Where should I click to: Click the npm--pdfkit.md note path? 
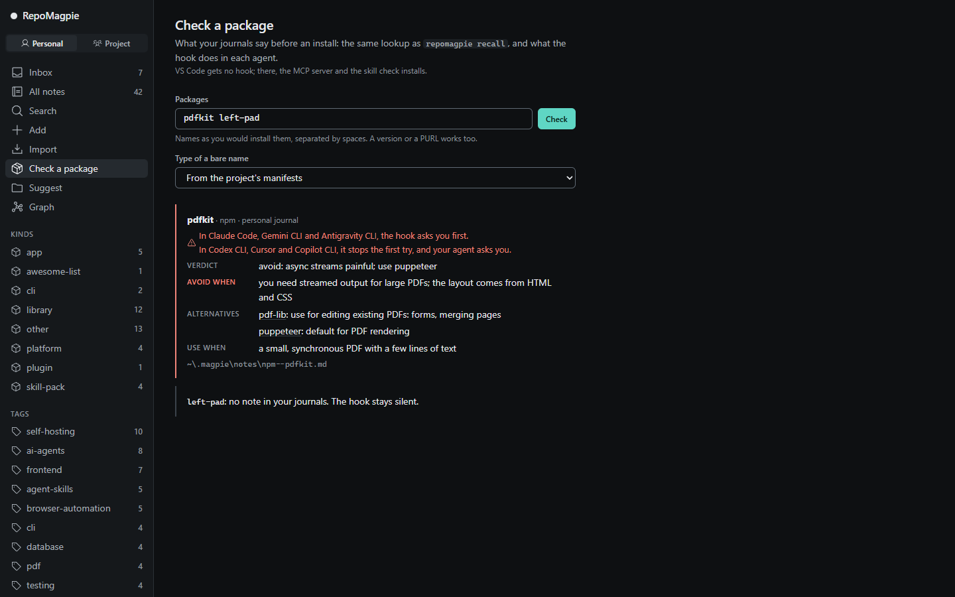pyautogui.click(x=257, y=364)
